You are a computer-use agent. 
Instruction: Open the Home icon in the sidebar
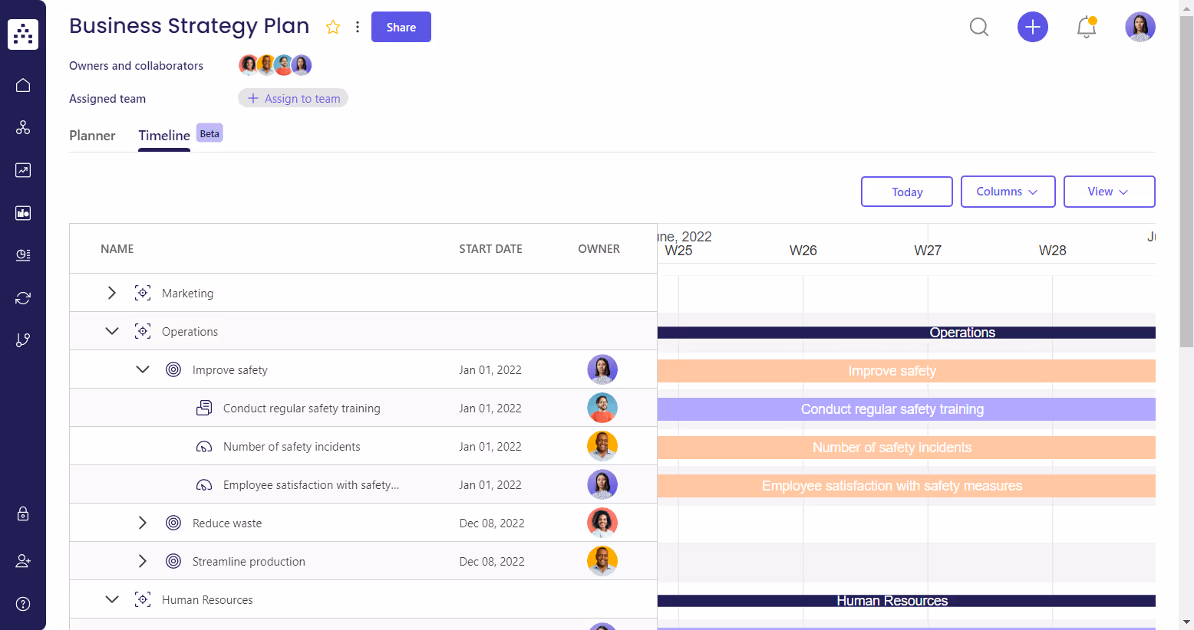[22, 84]
